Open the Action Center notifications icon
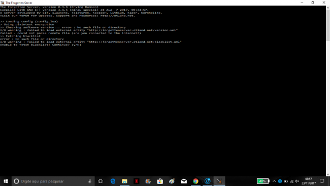Image resolution: width=330 pixels, height=186 pixels. click(322, 181)
